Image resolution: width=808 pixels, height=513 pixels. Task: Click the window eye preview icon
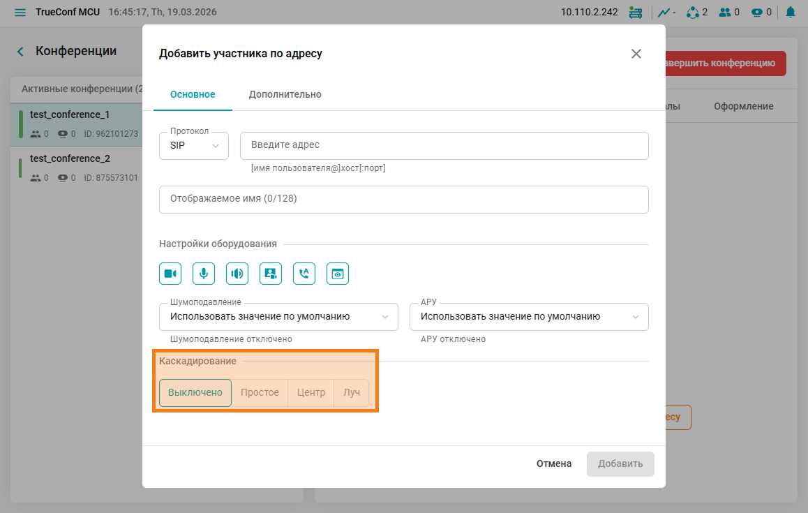tap(338, 274)
